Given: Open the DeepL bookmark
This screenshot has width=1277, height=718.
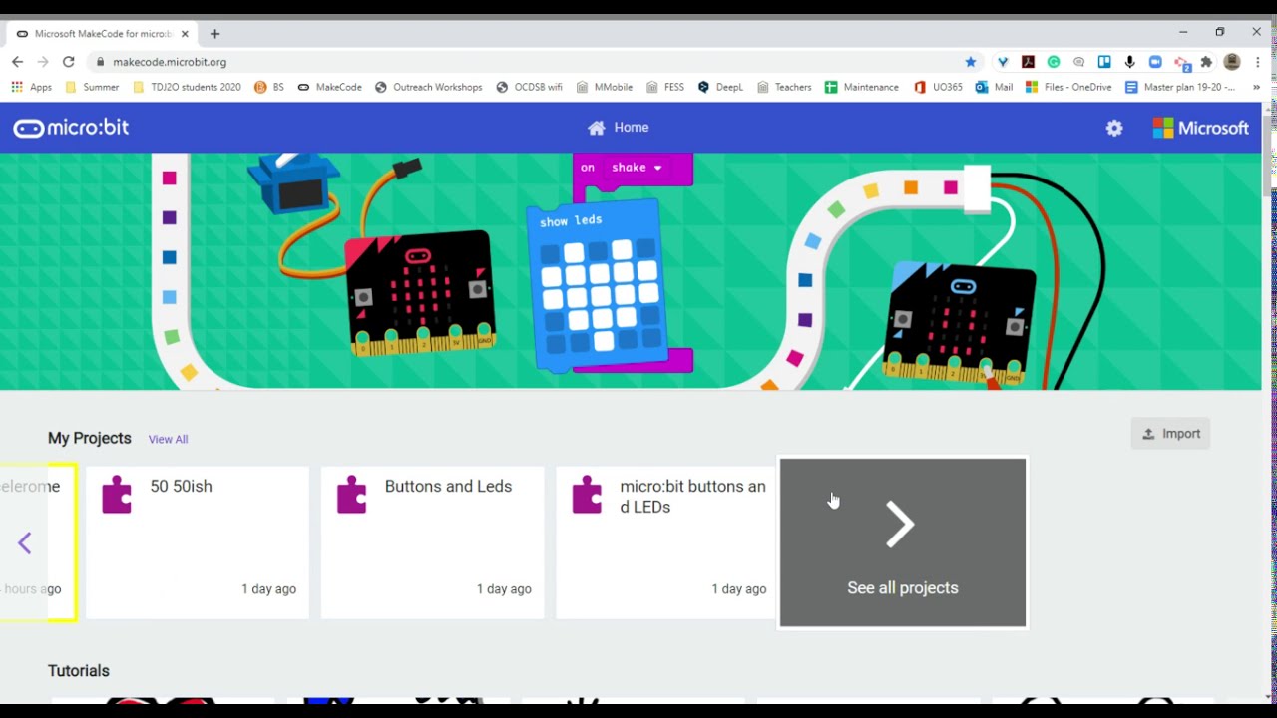Looking at the screenshot, I should (720, 87).
